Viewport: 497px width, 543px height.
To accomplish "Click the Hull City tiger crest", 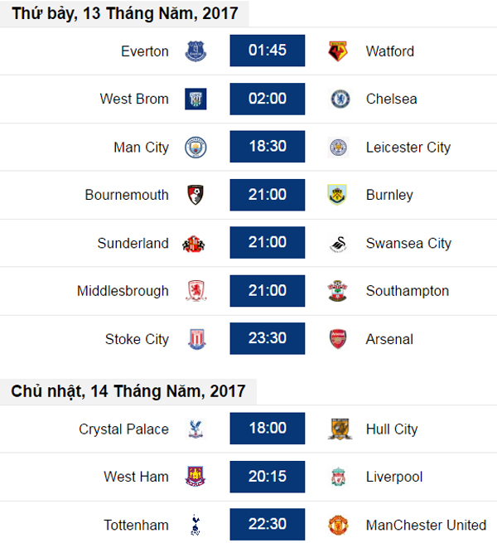I will click(340, 429).
